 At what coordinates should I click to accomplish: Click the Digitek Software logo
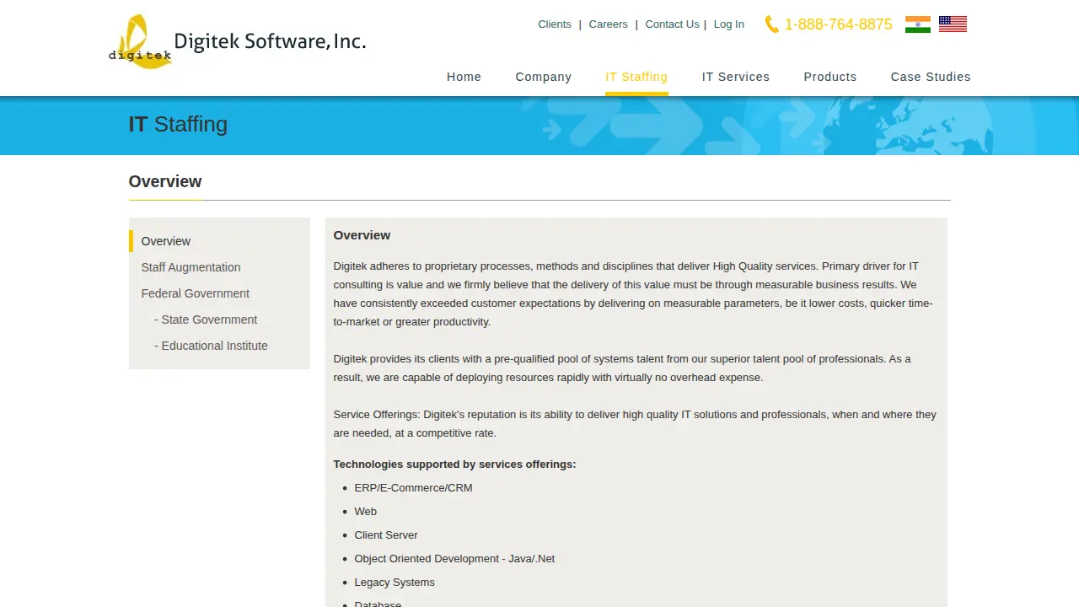tap(237, 42)
